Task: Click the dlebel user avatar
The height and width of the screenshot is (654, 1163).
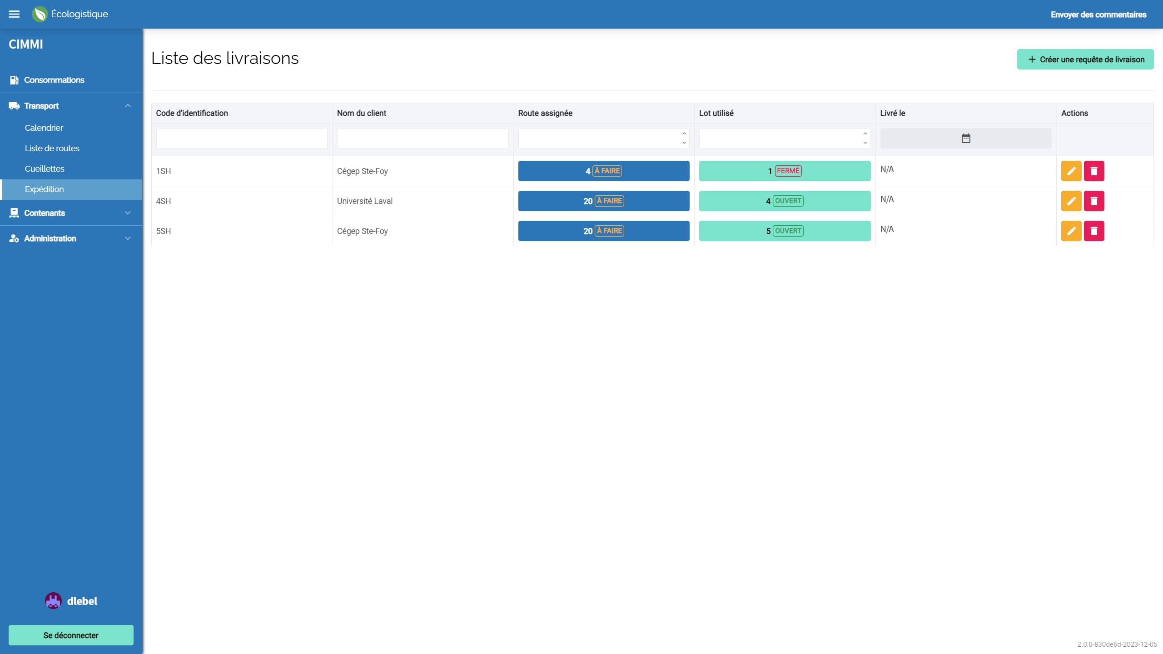Action: (x=53, y=601)
